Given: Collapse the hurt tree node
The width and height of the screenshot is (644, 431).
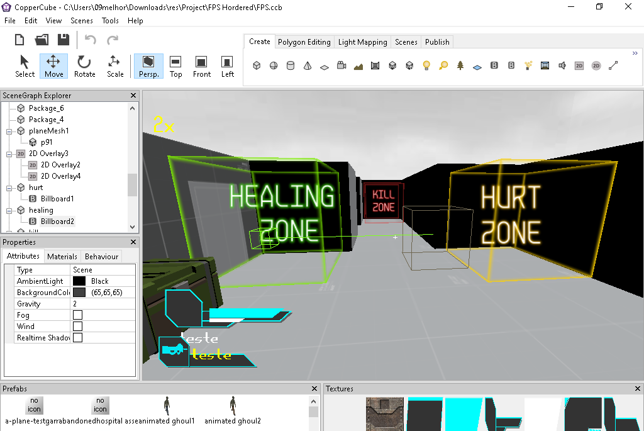Looking at the screenshot, I should [x=9, y=188].
